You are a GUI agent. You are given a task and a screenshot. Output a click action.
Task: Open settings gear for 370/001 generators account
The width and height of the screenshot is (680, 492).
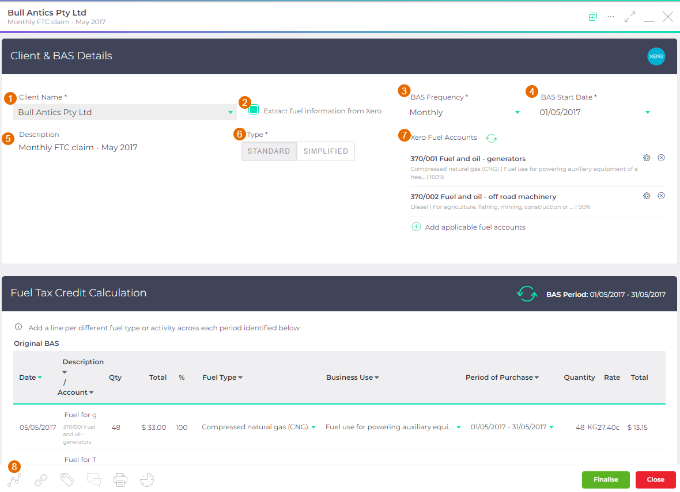(647, 158)
